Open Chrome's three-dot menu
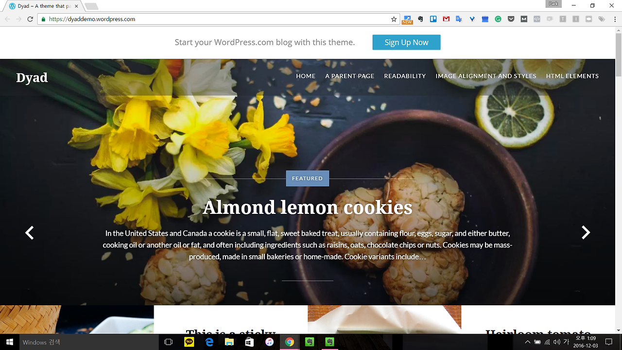 pos(614,19)
